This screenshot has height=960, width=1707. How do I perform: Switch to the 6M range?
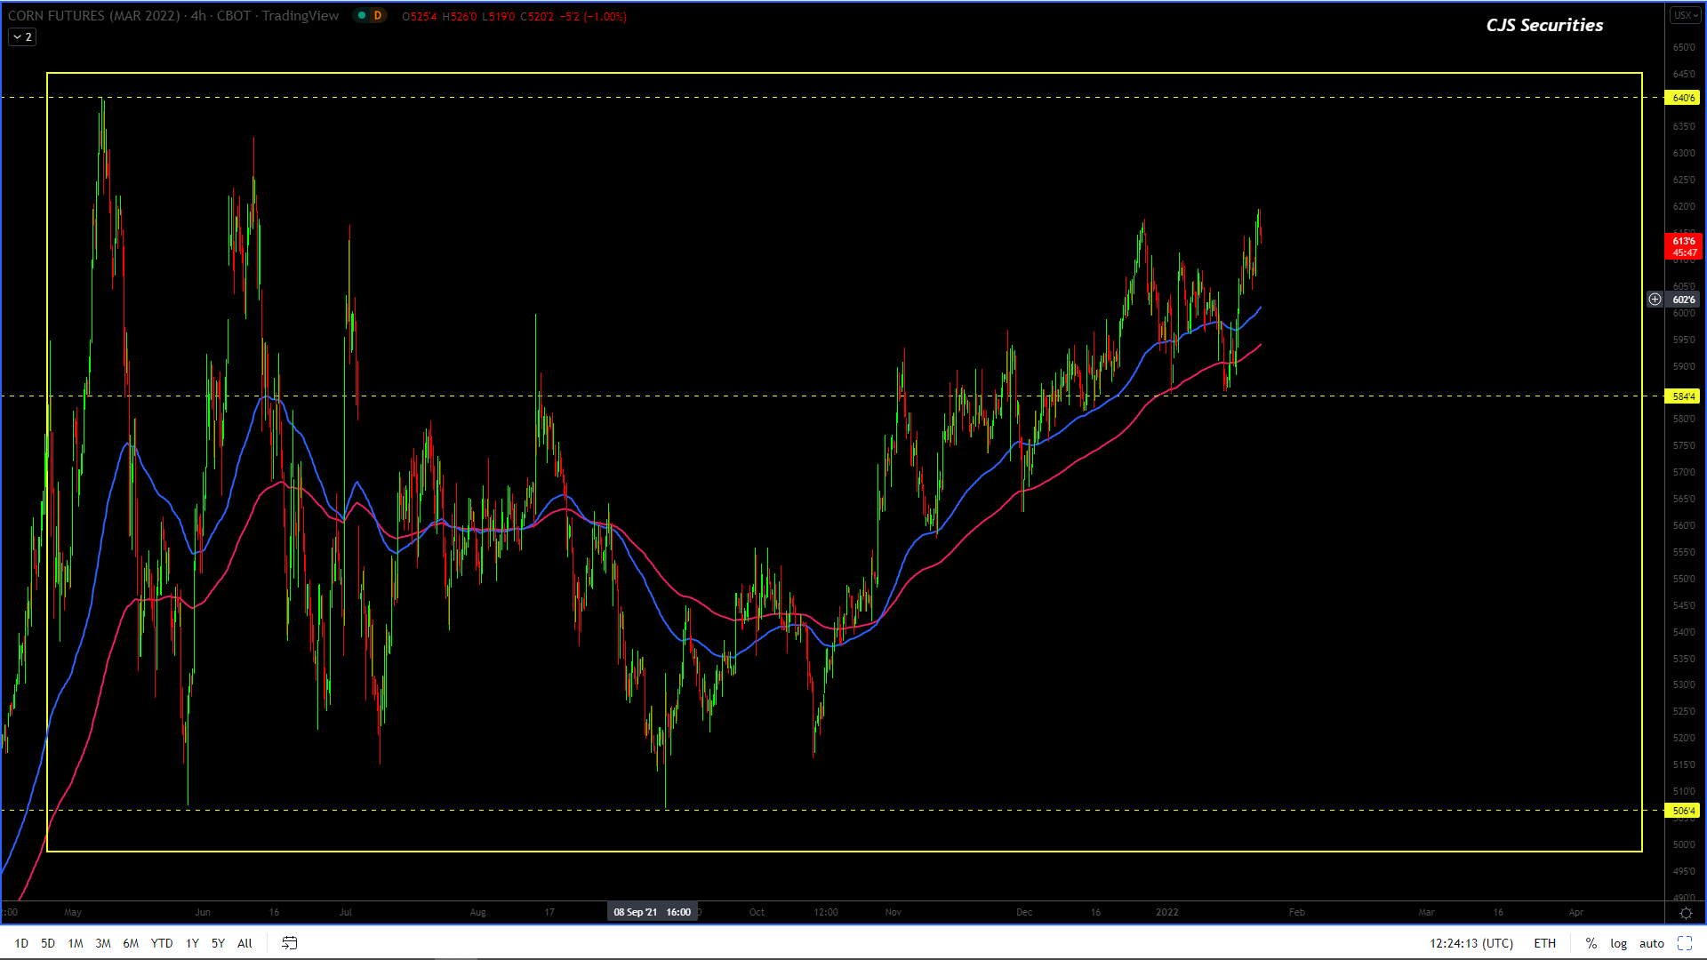tap(131, 943)
